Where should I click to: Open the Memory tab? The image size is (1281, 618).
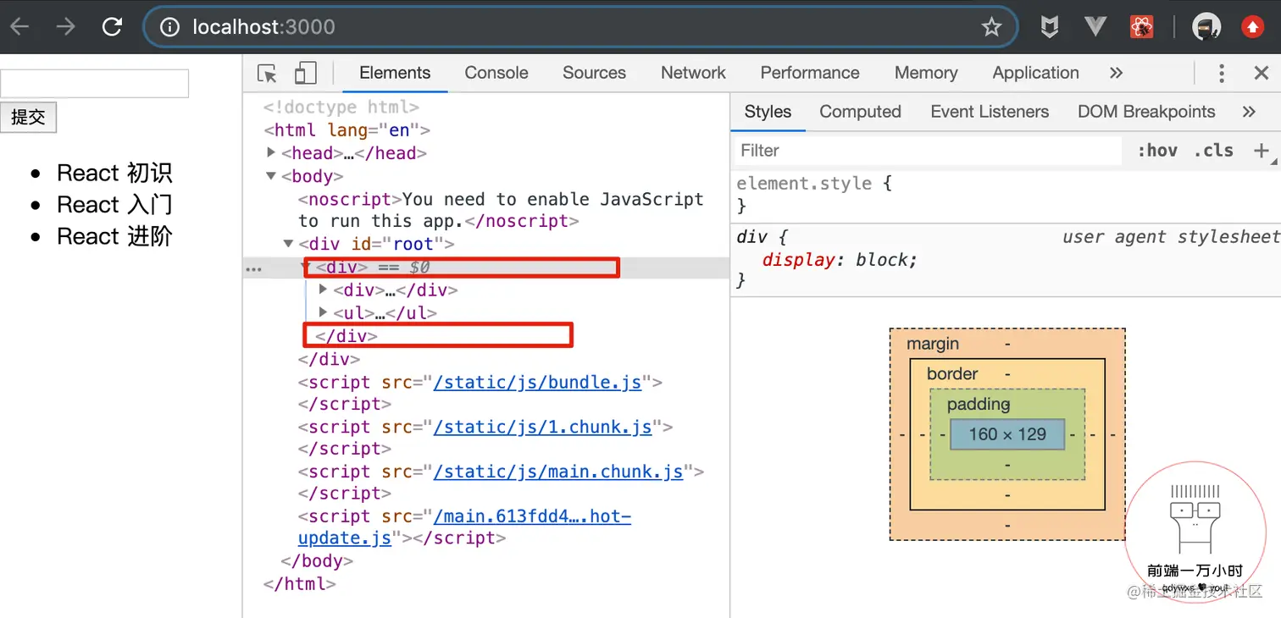926,74
